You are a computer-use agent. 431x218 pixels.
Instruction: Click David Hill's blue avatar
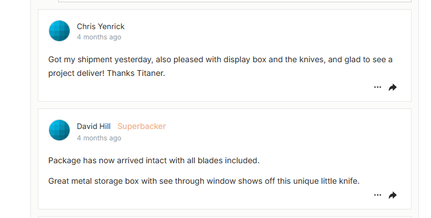59,130
